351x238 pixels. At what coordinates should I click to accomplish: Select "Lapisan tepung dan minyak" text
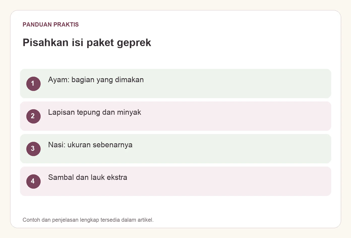(95, 112)
